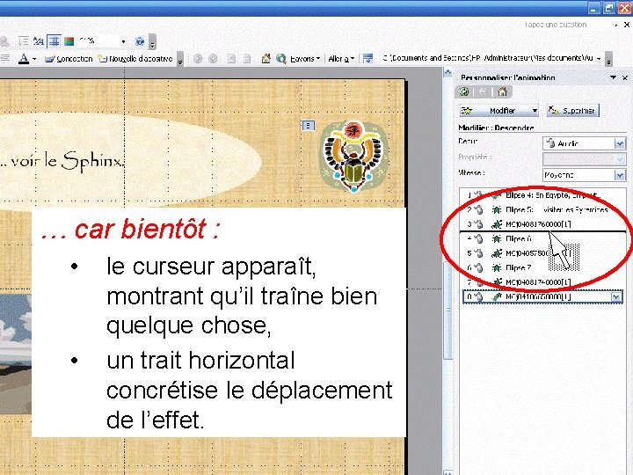Open the document address path dropdown
The width and height of the screenshot is (633, 475).
click(x=599, y=59)
